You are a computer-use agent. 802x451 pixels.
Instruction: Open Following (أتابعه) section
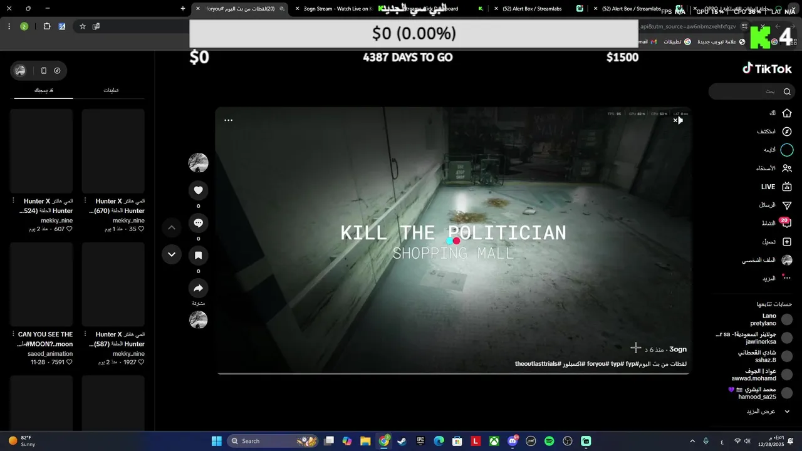778,150
